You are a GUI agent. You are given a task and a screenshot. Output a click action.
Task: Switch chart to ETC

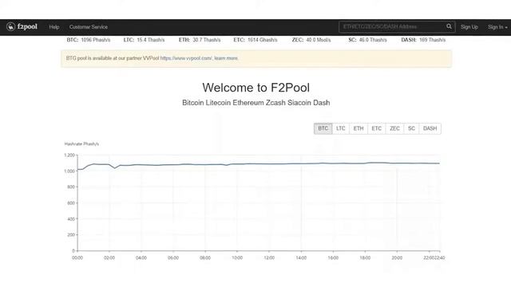pyautogui.click(x=376, y=128)
